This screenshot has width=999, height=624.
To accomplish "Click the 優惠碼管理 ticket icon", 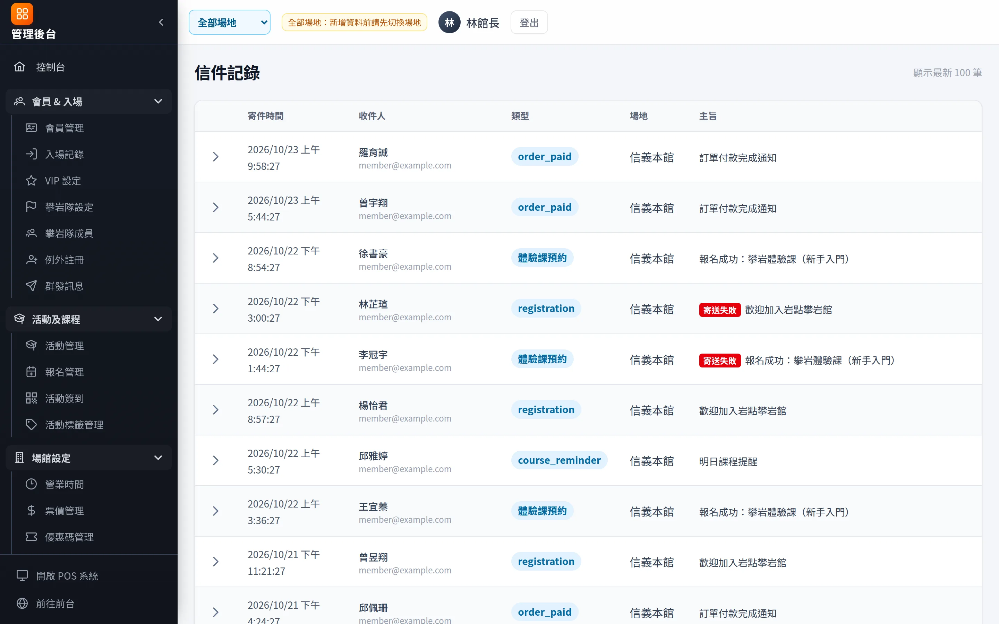I will tap(31, 537).
